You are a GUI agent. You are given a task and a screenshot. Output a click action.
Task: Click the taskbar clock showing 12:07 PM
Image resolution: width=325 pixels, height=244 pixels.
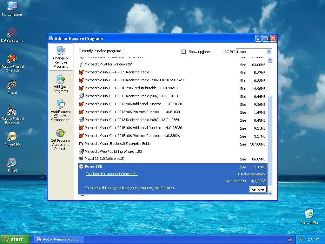click(x=313, y=240)
